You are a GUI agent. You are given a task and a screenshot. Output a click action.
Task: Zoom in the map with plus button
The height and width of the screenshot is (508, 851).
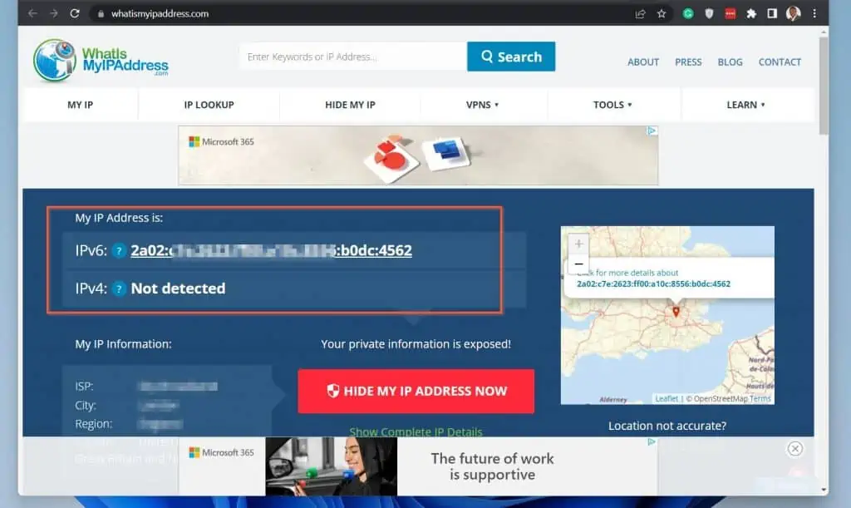[578, 244]
